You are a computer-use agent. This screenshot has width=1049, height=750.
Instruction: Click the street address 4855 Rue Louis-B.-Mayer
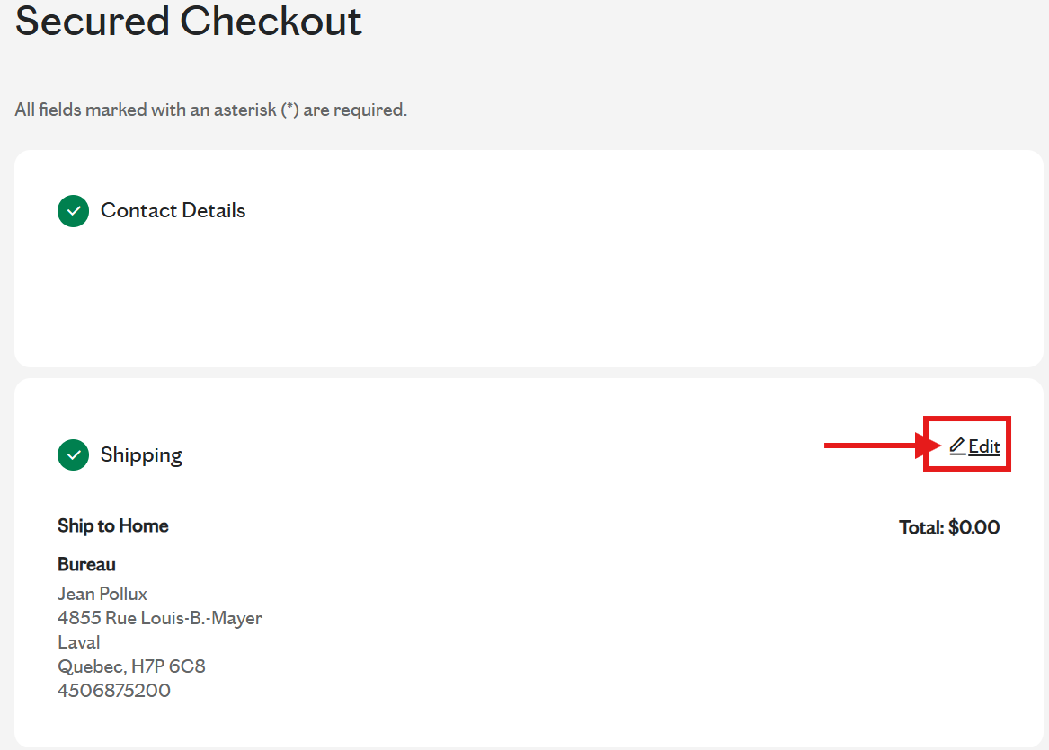point(160,618)
